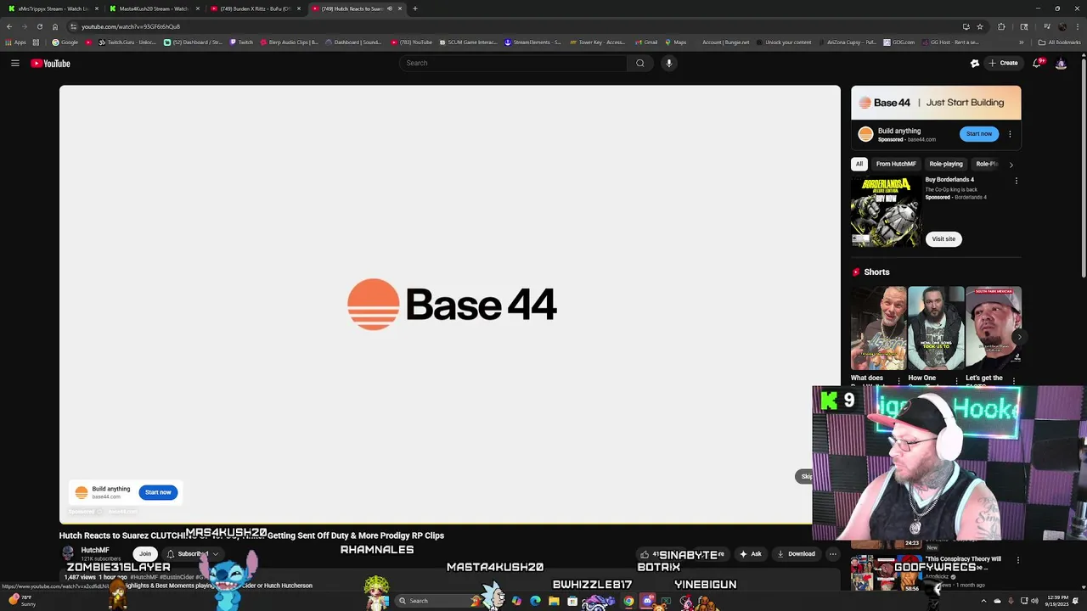
Task: Show hidden system tray icons chevron
Action: 984,601
